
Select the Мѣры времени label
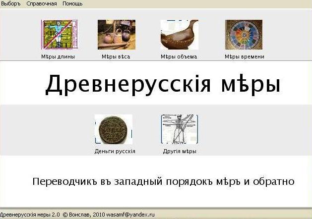click(x=245, y=56)
